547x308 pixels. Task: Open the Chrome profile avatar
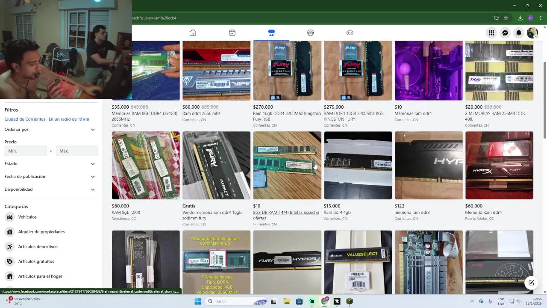point(530,18)
